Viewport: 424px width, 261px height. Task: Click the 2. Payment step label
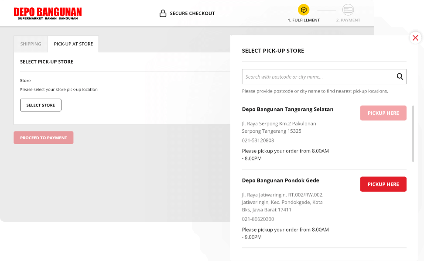point(348,20)
